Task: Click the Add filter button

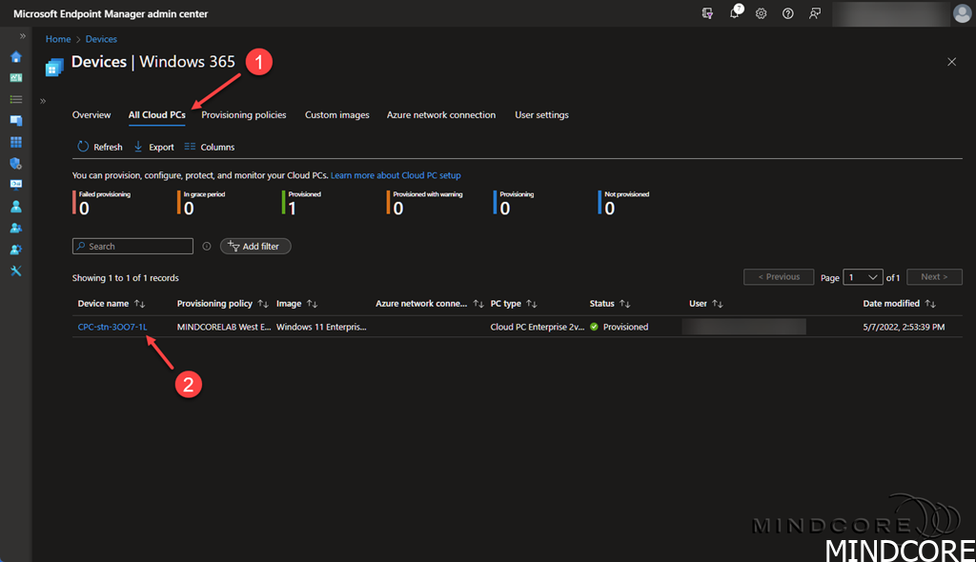Action: [255, 246]
